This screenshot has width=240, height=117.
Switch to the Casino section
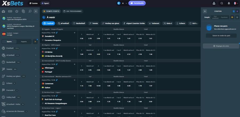34,3
